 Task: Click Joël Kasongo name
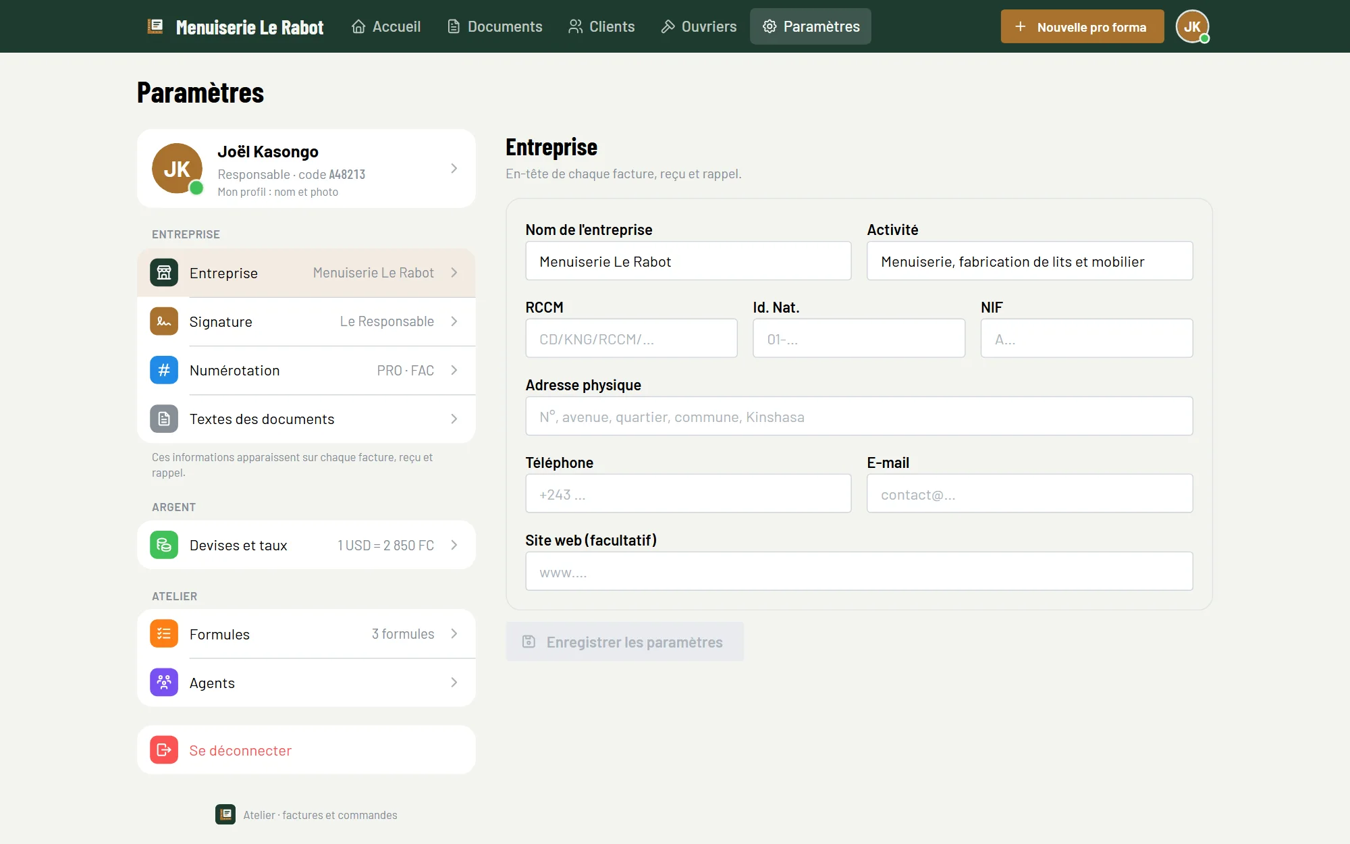pos(268,152)
